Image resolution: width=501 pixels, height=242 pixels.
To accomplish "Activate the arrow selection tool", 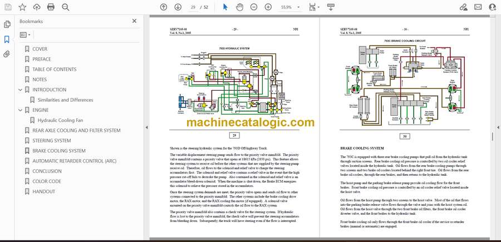I will point(225,7).
